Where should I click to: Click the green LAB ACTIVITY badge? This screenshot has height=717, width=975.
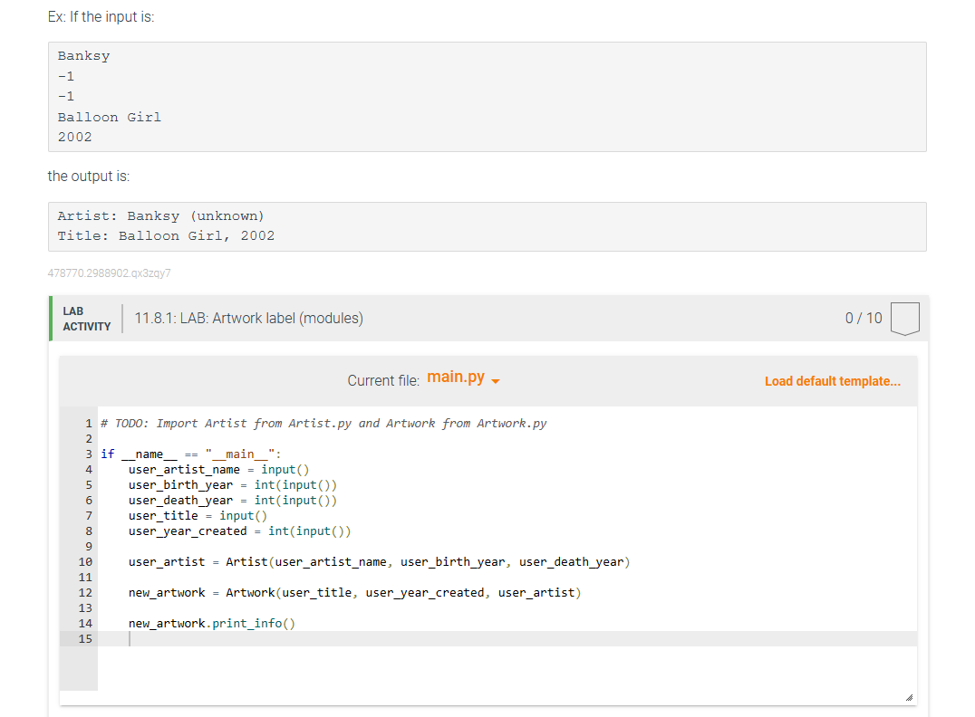[85, 317]
